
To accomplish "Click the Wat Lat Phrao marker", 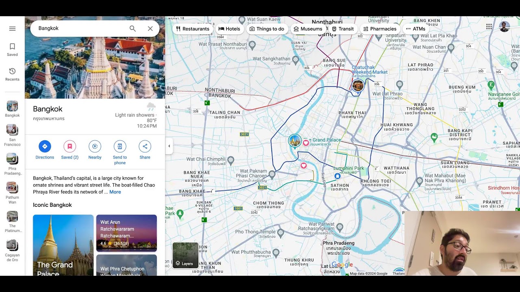I will click(399, 84).
